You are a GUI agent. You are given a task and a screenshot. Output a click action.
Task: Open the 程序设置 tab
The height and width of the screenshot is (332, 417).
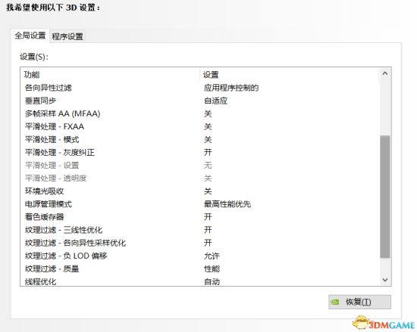click(x=67, y=36)
